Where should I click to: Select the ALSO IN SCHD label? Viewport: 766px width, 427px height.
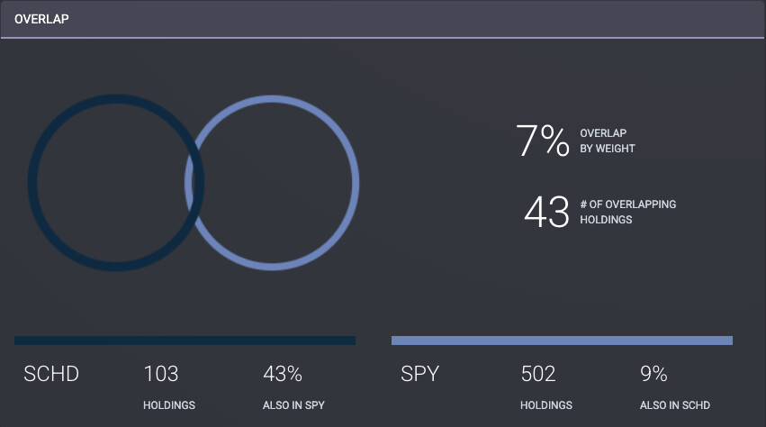click(x=675, y=405)
